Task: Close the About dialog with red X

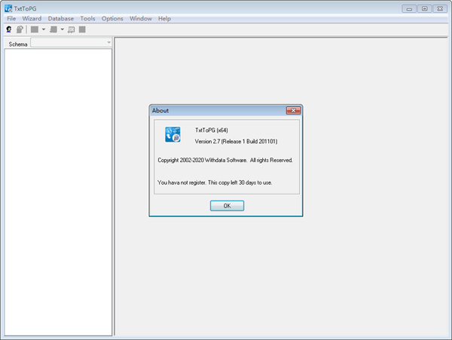Action: [x=293, y=111]
